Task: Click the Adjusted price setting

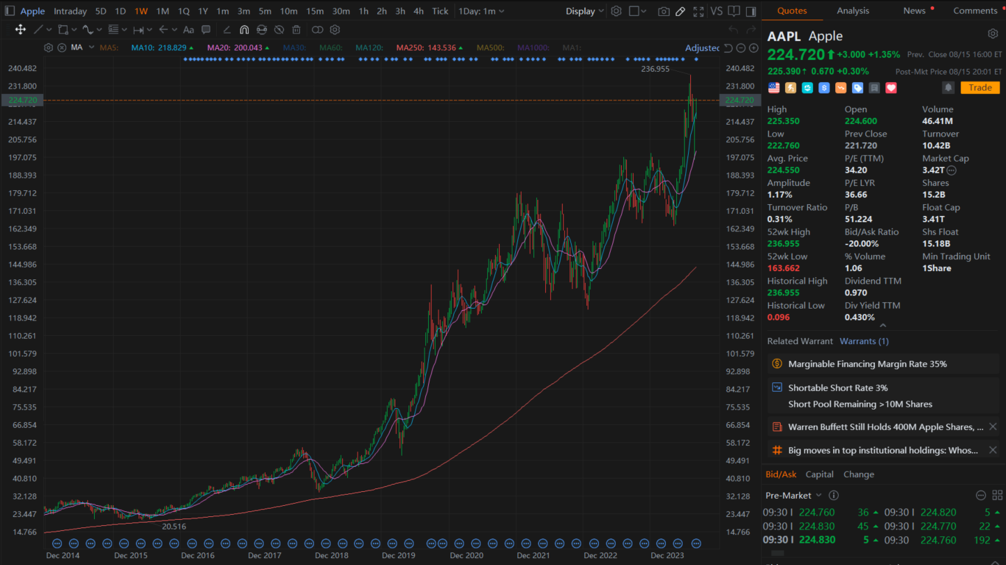Action: coord(702,48)
